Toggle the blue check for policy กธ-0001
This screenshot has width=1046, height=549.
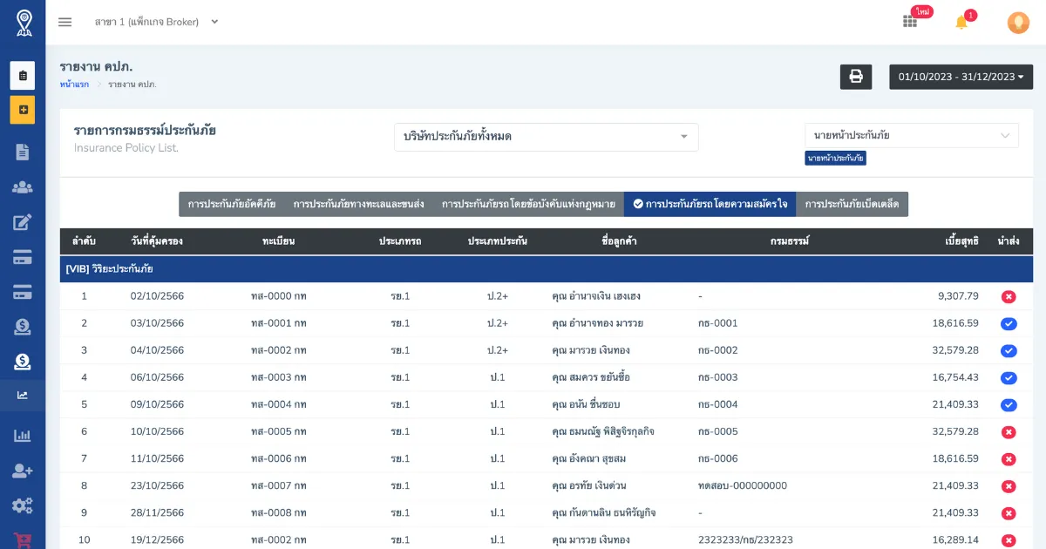(x=1009, y=323)
